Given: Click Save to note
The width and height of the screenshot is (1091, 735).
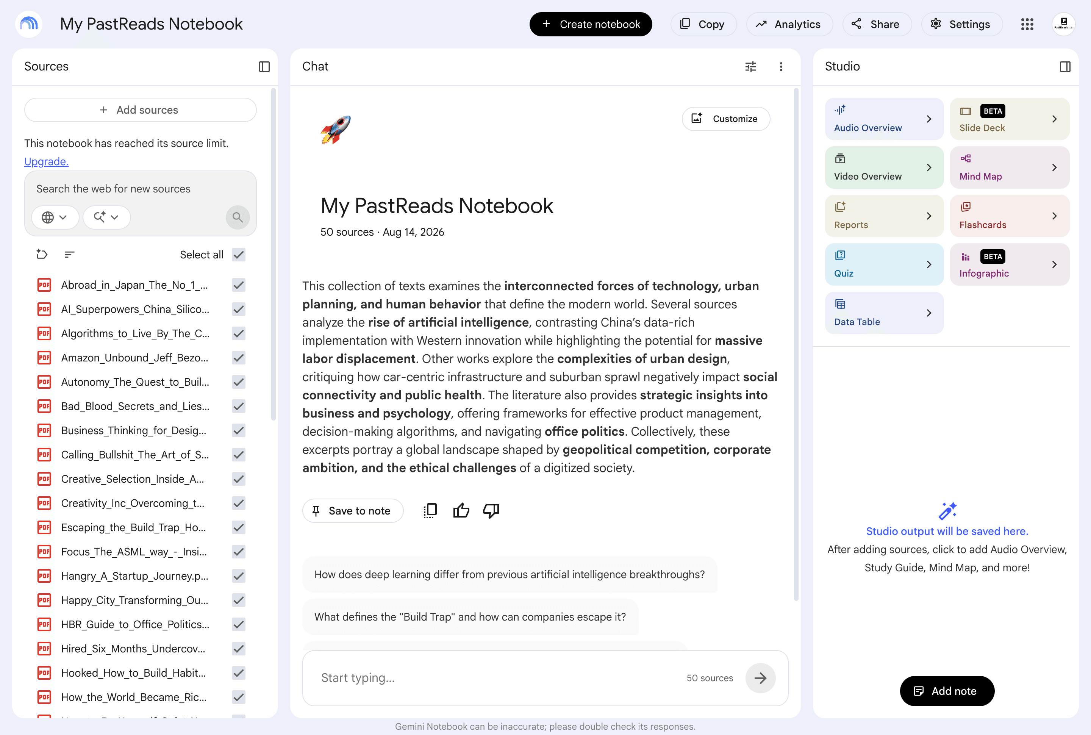Looking at the screenshot, I should [x=352, y=510].
